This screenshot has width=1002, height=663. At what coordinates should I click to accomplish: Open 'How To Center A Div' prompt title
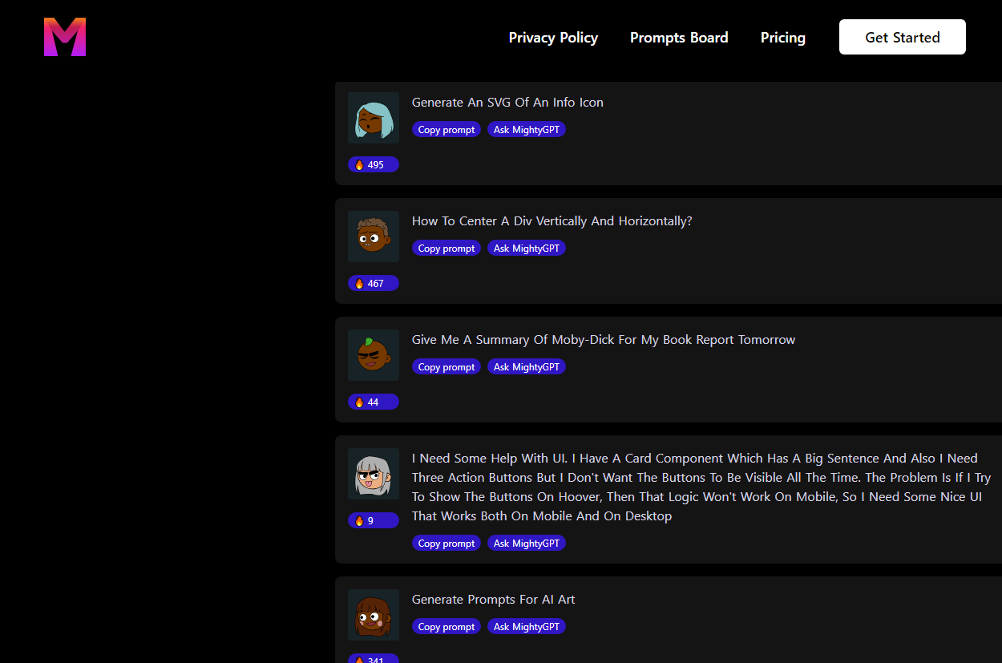[552, 220]
